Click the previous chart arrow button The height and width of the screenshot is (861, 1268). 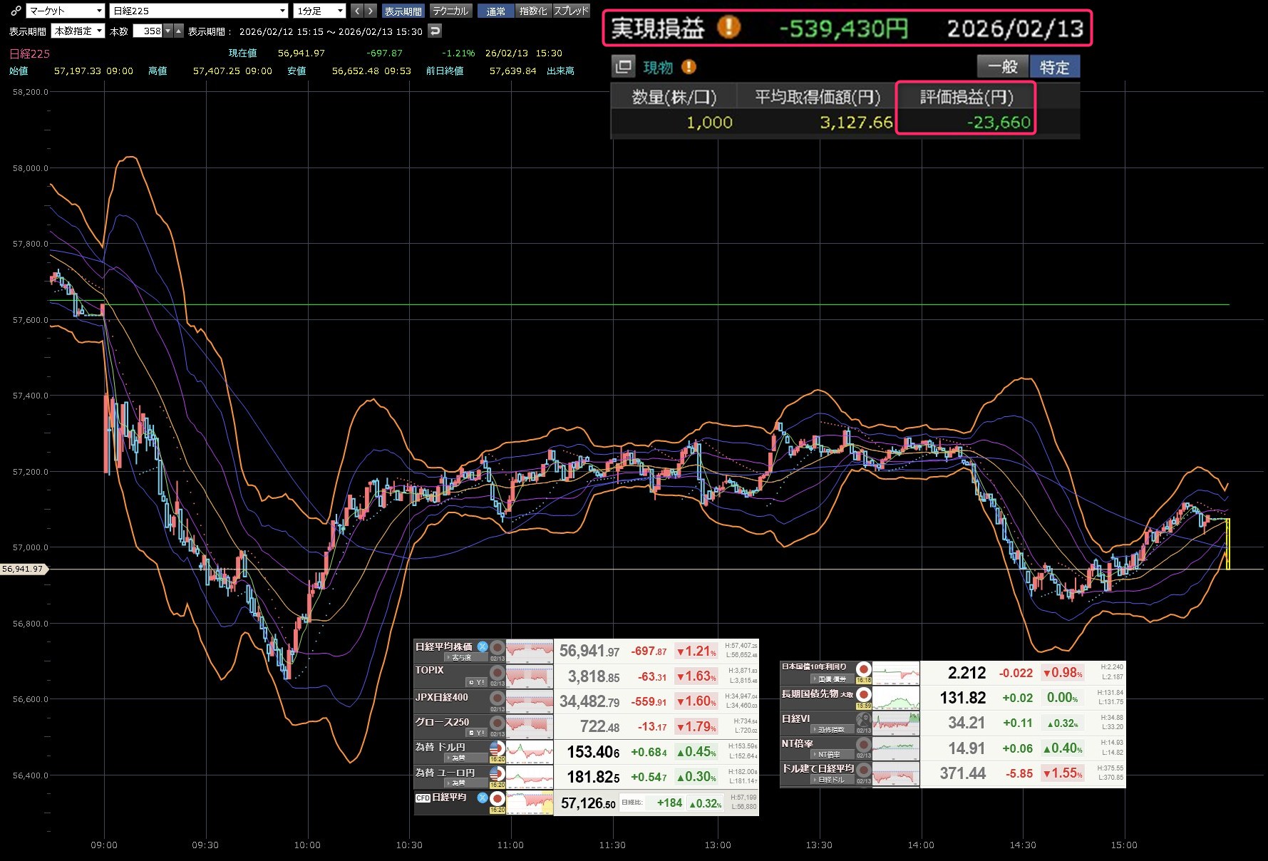[357, 11]
